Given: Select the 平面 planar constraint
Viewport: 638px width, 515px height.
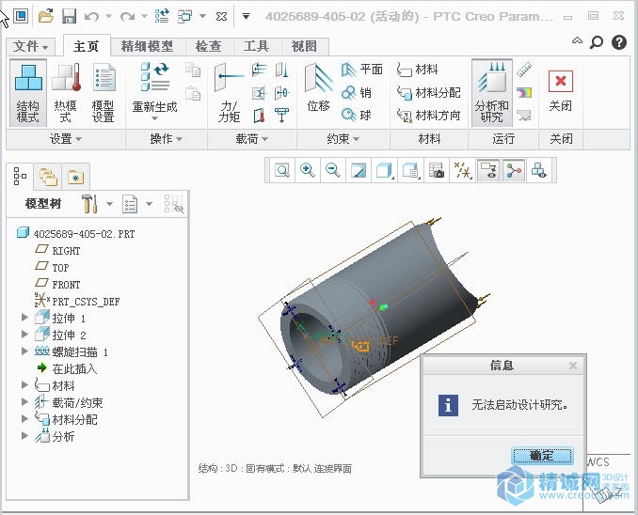Looking at the screenshot, I should (361, 70).
